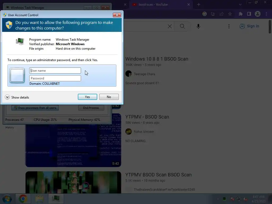Open the Windows Start button
The height and width of the screenshot is (204, 272).
pos(7,199)
